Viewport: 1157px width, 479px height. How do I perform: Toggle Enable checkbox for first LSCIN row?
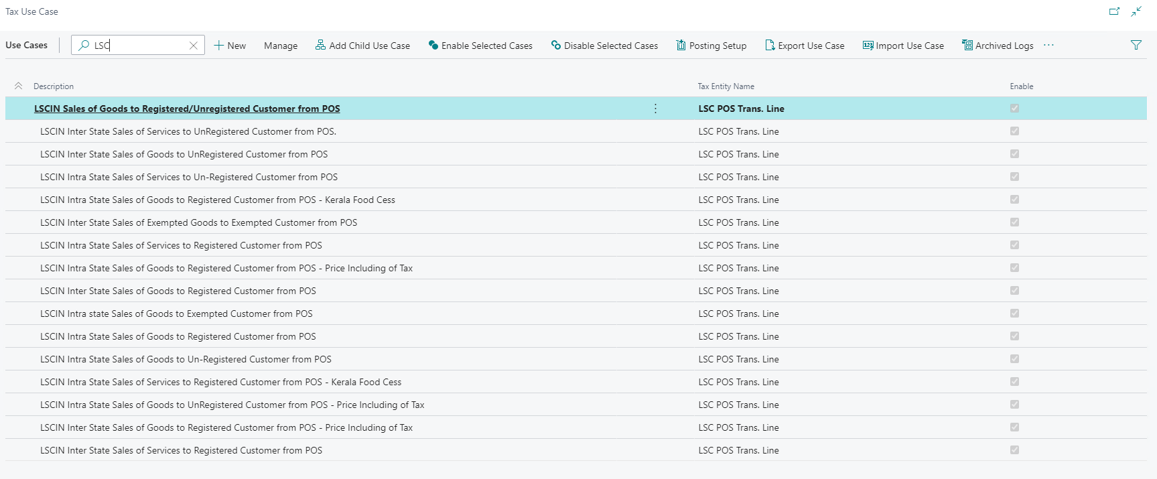click(1014, 109)
